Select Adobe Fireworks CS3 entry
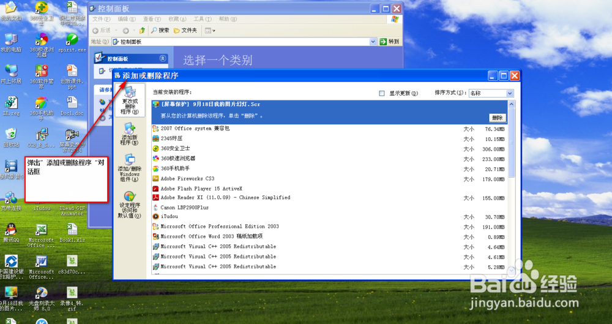Screen dimensions: 612x324 [x=330, y=179]
